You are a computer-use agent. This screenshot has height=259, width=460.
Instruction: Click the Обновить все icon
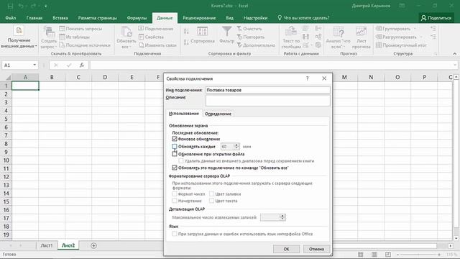[x=126, y=32]
